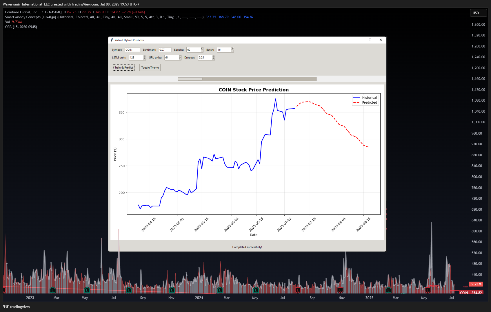Click the VolanX feather app icon
Screen dimensions: 491x312
pyautogui.click(x=112, y=40)
